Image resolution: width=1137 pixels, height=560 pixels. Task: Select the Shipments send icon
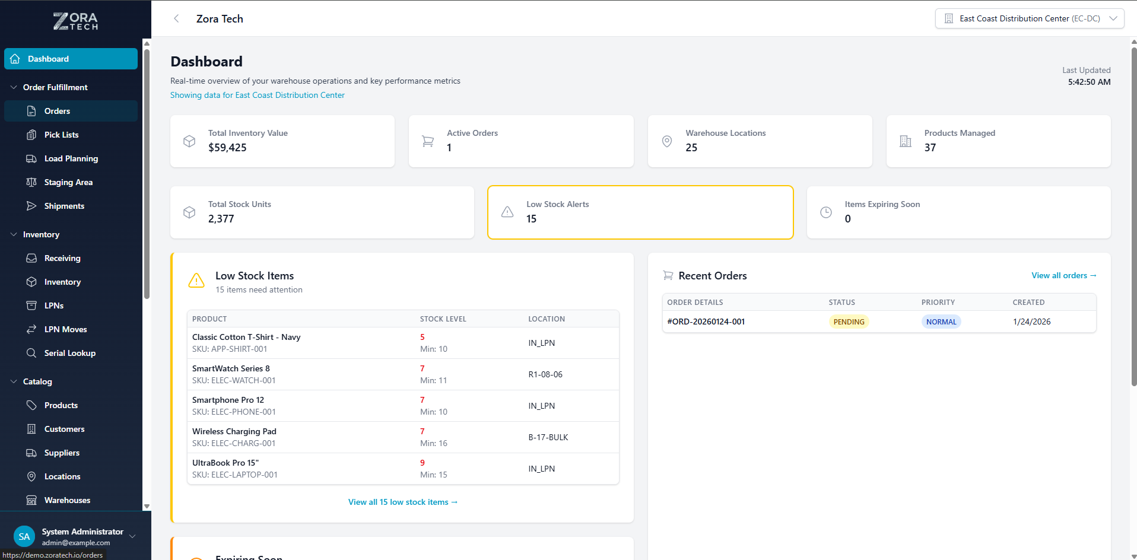pyautogui.click(x=32, y=206)
